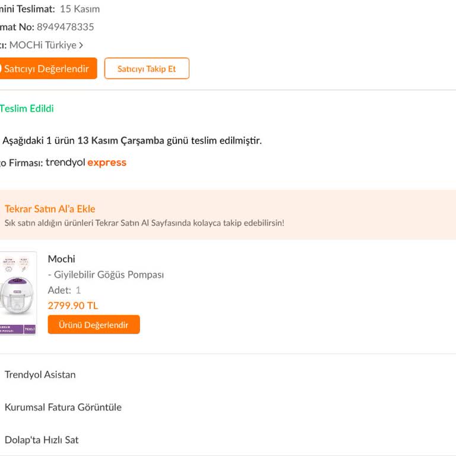The width and height of the screenshot is (456, 456).
Task: Click the Adet quantity value
Action: click(x=78, y=290)
